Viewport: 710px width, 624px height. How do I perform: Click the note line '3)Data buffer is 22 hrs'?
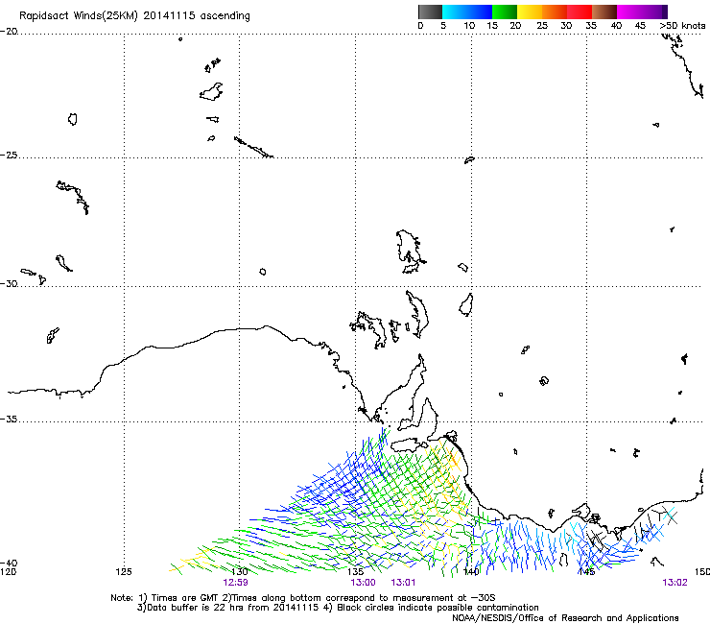(338, 608)
